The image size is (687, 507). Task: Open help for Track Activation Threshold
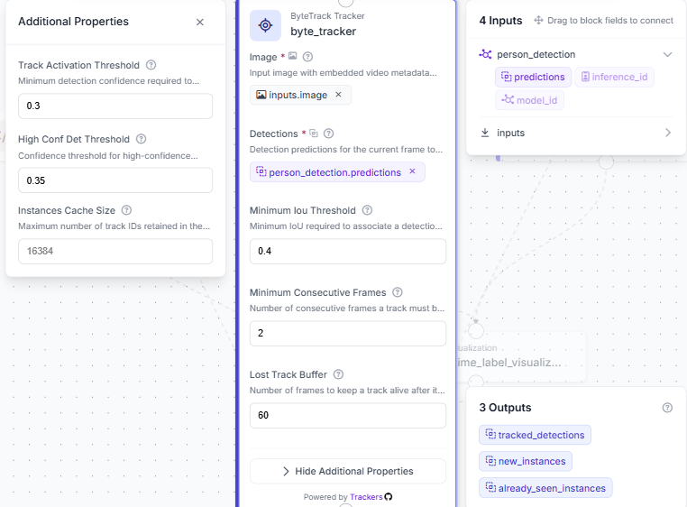(151, 65)
